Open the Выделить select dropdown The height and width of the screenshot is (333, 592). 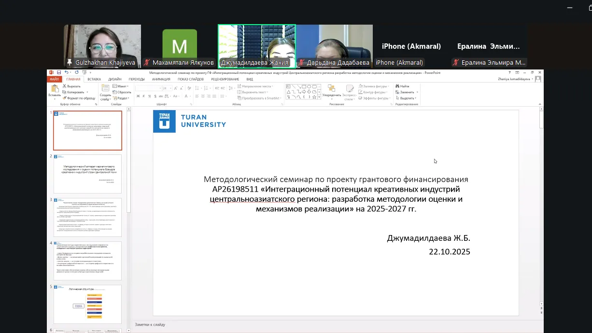[x=406, y=98]
